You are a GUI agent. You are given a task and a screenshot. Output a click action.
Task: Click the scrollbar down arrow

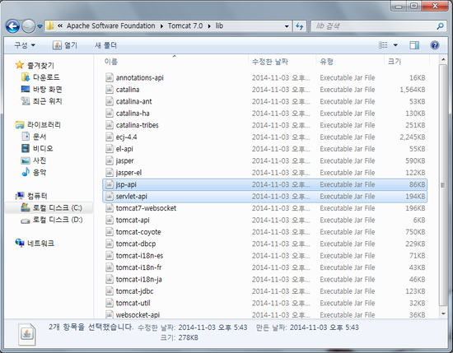(443, 314)
